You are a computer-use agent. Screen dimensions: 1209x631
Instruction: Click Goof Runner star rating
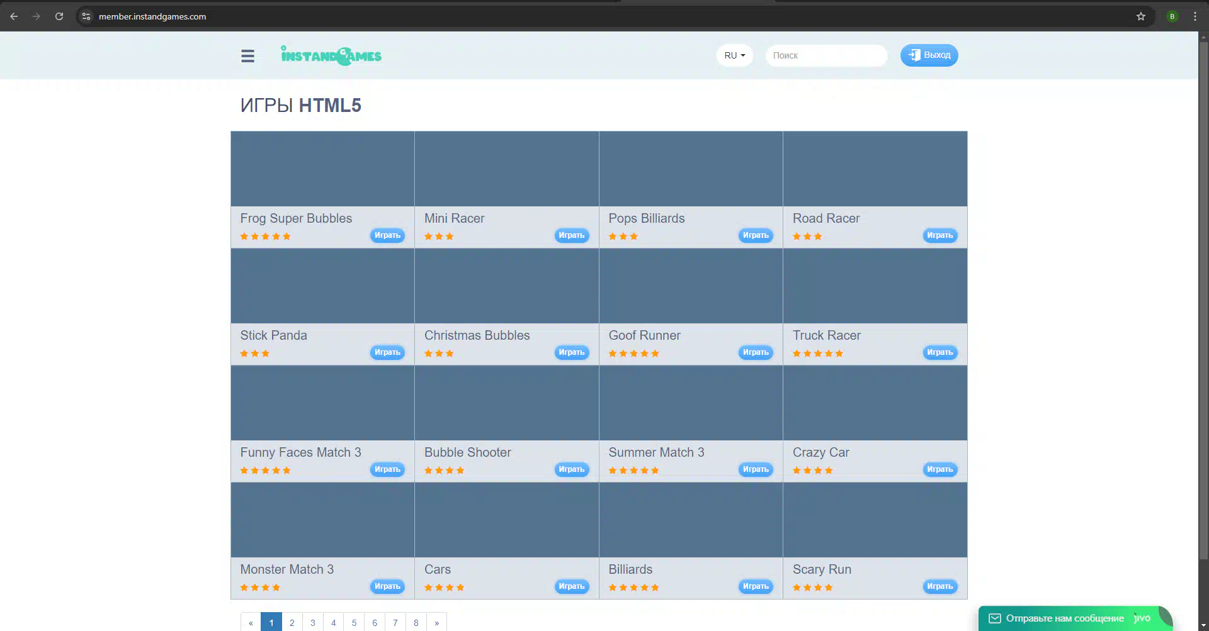[633, 354]
